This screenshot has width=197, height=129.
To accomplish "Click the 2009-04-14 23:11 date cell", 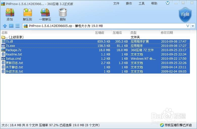I will [174, 67].
